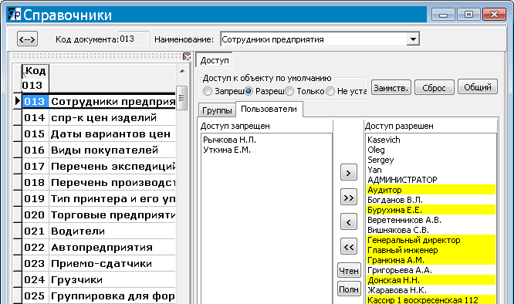Click the application icon in title bar
The width and height of the screenshot is (514, 304).
[x=15, y=15]
